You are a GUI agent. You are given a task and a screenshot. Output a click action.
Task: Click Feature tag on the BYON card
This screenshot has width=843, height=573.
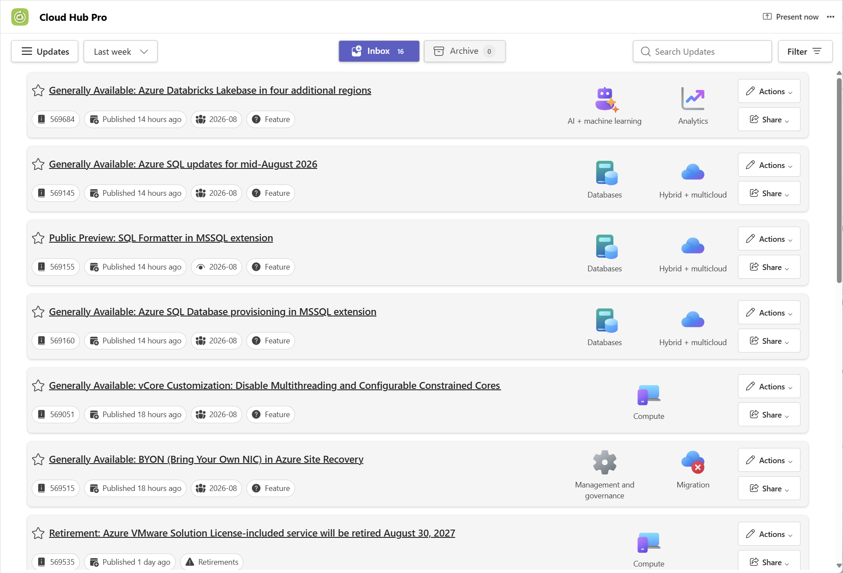[271, 488]
